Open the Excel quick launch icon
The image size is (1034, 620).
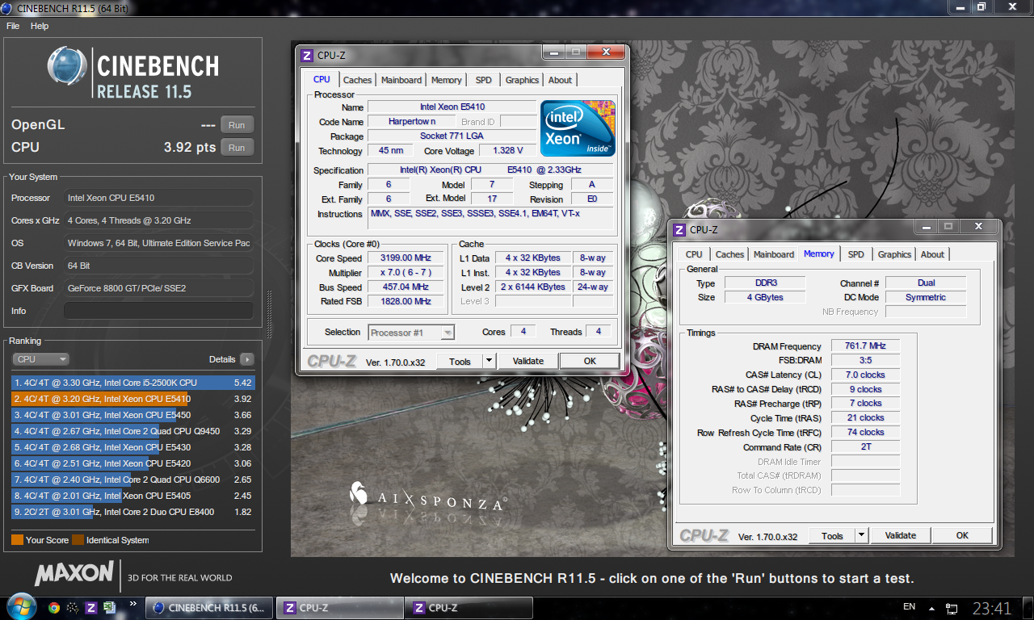click(110, 608)
